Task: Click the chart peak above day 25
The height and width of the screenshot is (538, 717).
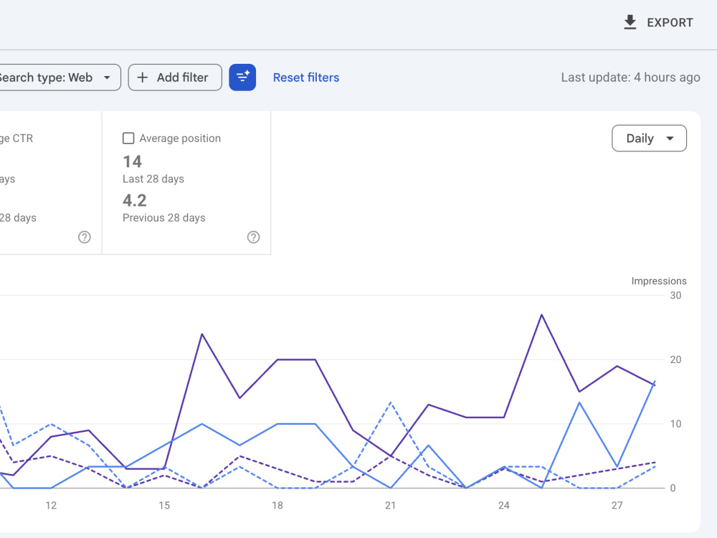Action: (x=542, y=315)
